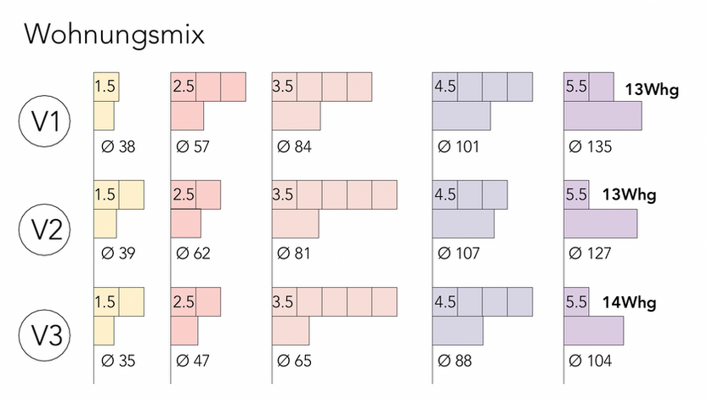The height and width of the screenshot is (399, 707).
Task: Click the Ø 62 average in V2 row
Action: pyautogui.click(x=193, y=254)
